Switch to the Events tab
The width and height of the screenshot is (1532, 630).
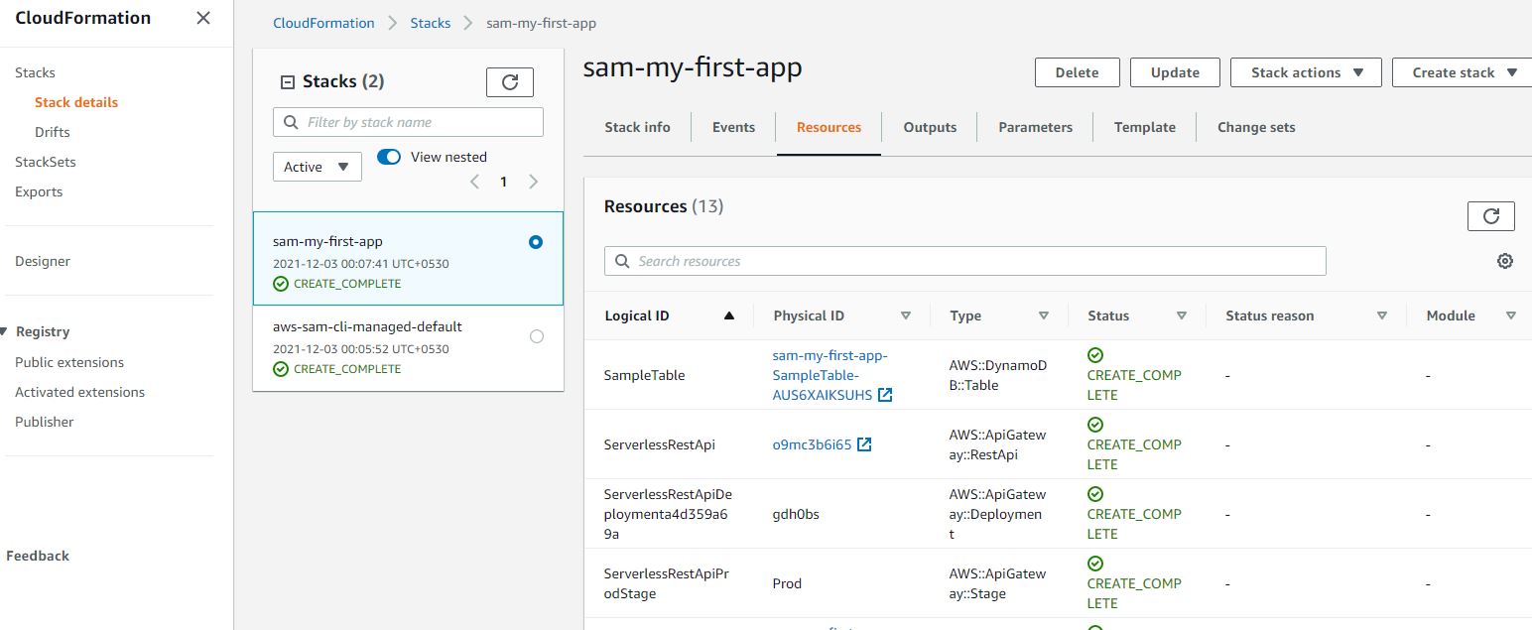pos(733,127)
